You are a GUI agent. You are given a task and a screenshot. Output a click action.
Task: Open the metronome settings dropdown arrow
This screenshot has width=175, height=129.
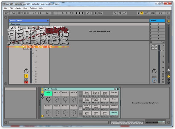click(x=43, y=13)
